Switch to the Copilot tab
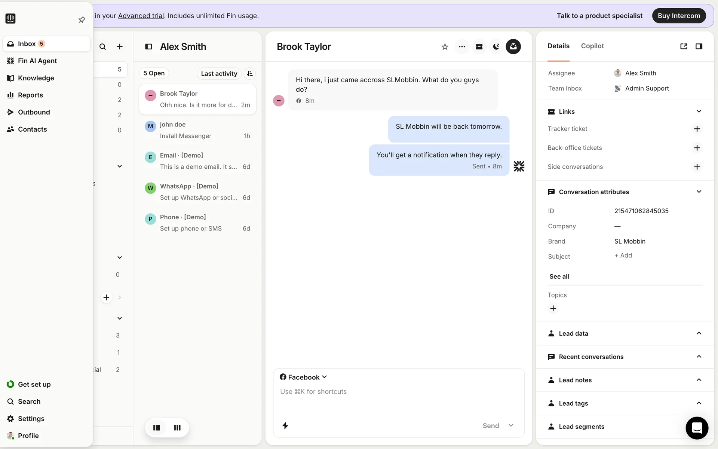The height and width of the screenshot is (449, 718). (x=592, y=46)
